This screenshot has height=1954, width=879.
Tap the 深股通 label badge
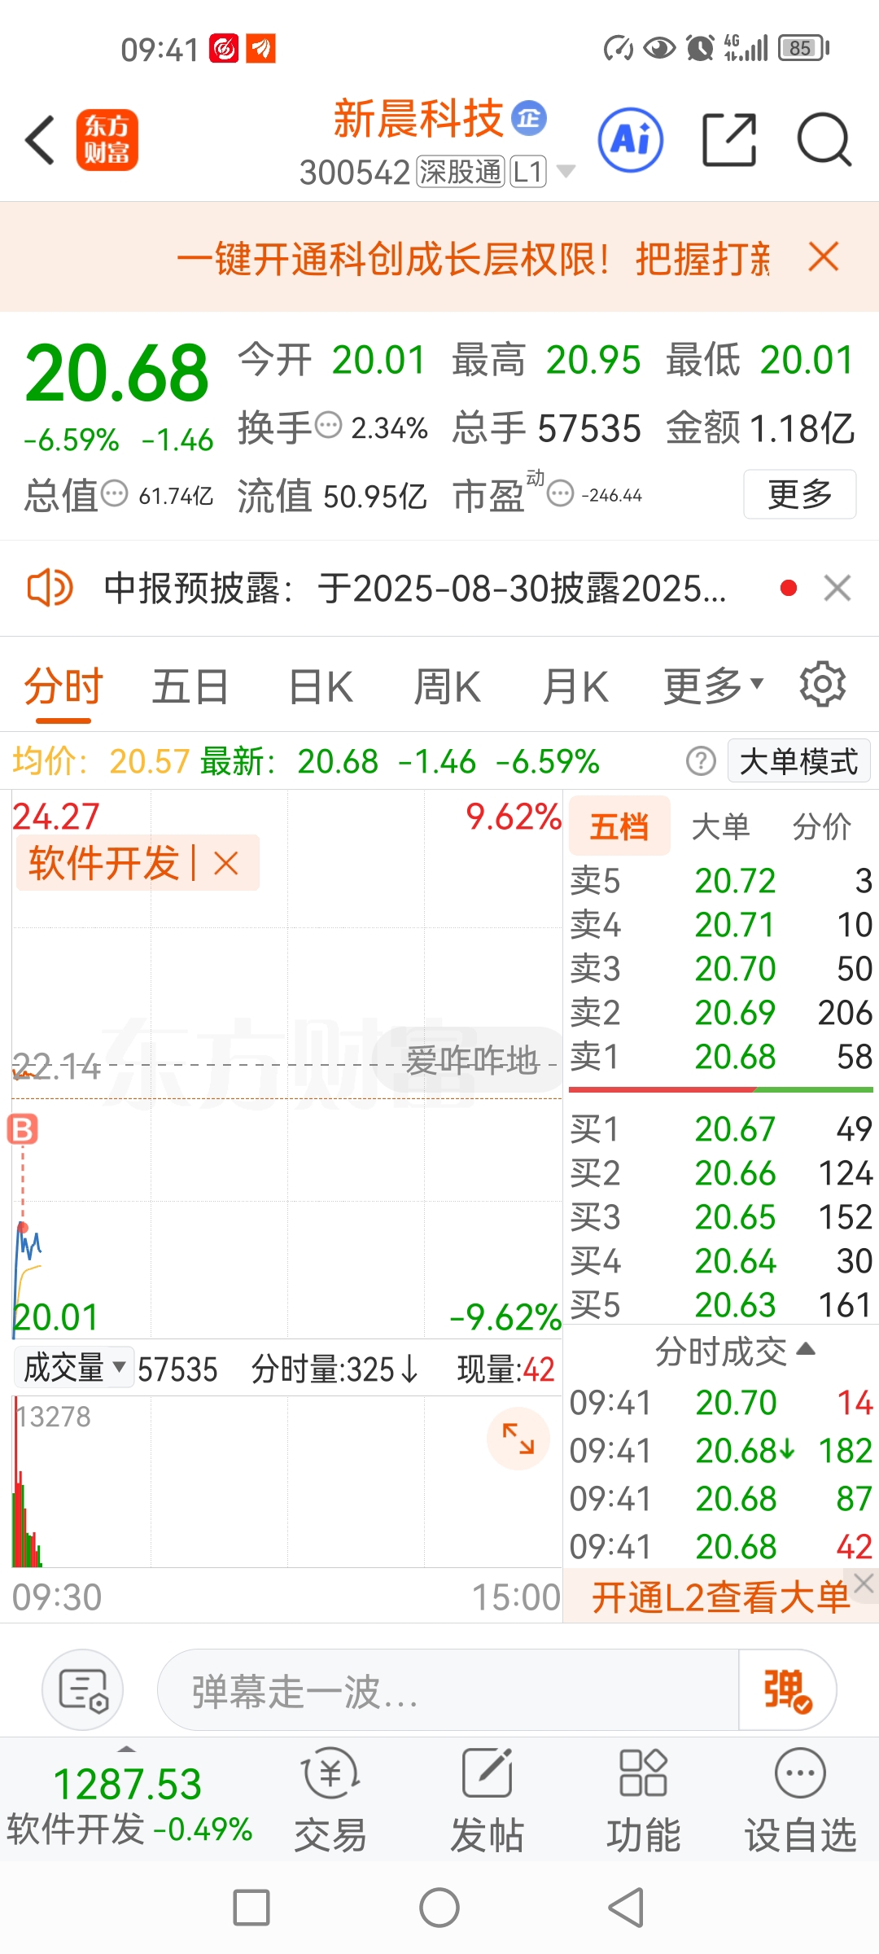click(x=461, y=172)
